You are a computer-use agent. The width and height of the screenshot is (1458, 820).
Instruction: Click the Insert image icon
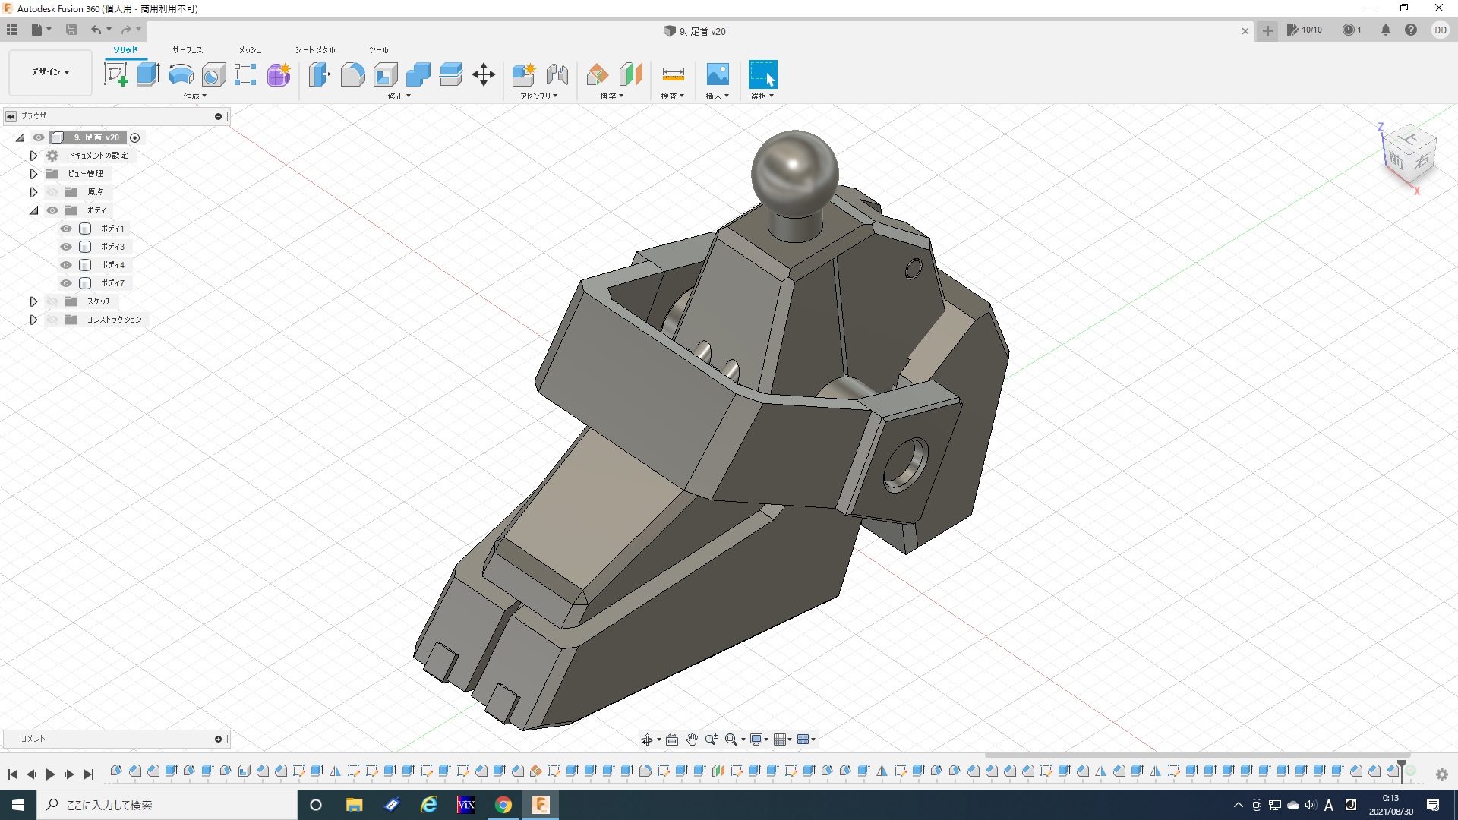[x=718, y=74]
